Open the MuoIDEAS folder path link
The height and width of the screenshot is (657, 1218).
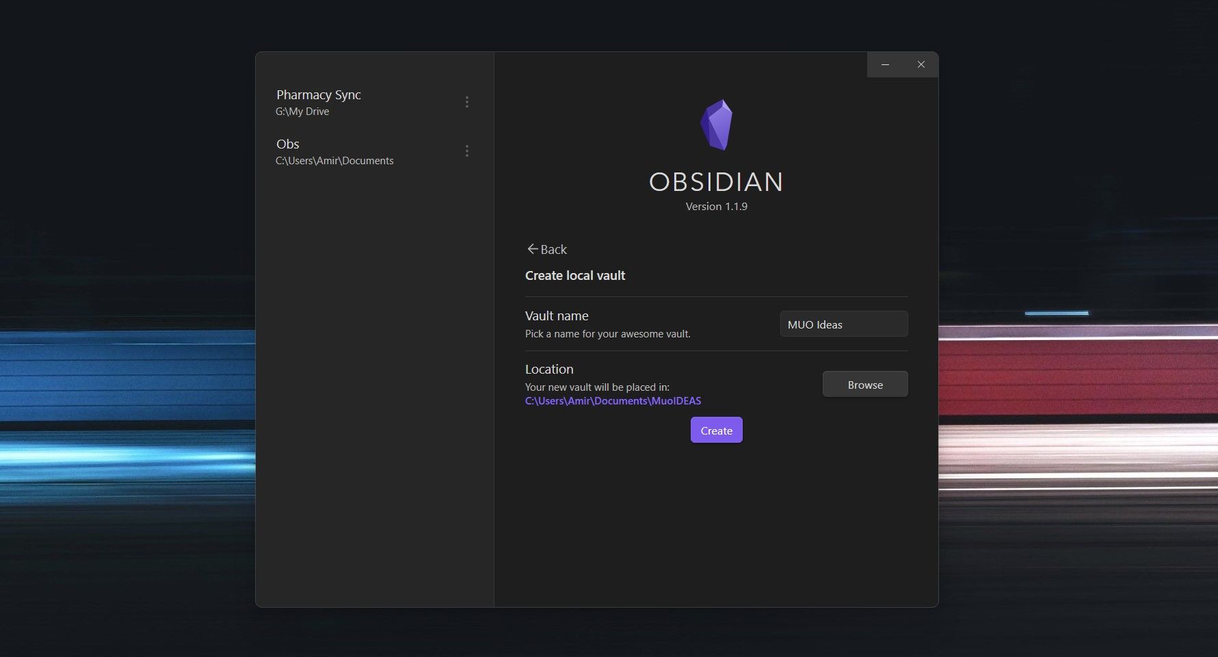[613, 400]
